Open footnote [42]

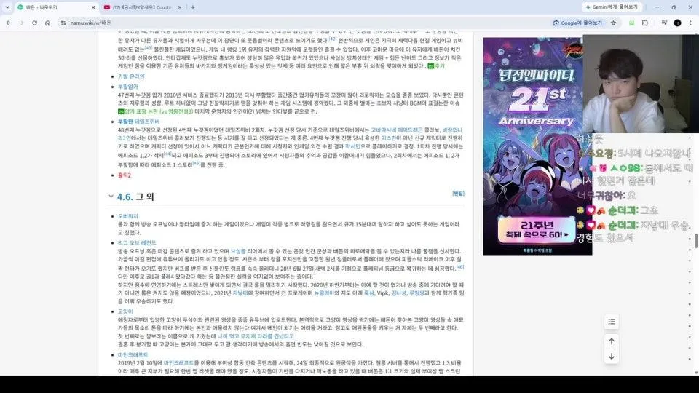tap(333, 39)
